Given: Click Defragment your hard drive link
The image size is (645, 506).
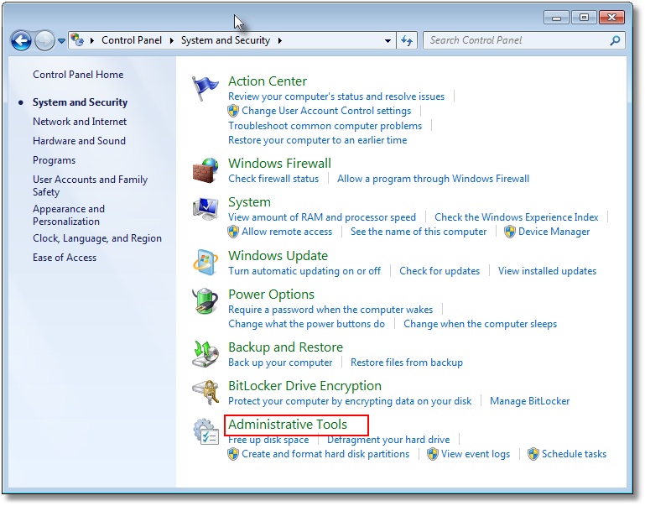Looking at the screenshot, I should tap(388, 440).
